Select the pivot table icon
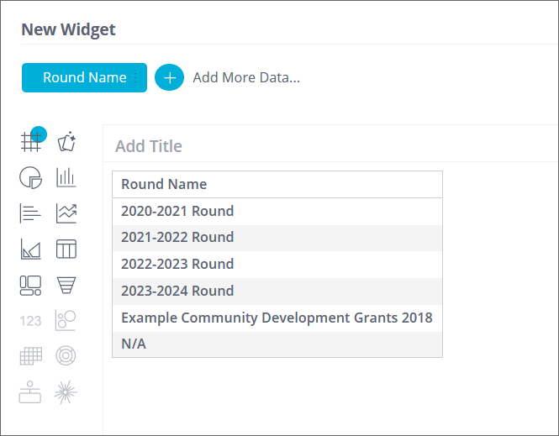The width and height of the screenshot is (559, 436). [66, 250]
